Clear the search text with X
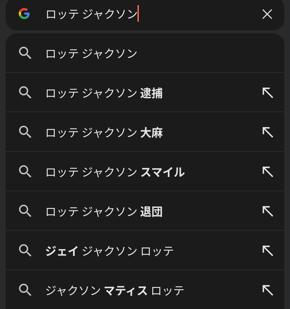The width and height of the screenshot is (290, 309). click(267, 14)
